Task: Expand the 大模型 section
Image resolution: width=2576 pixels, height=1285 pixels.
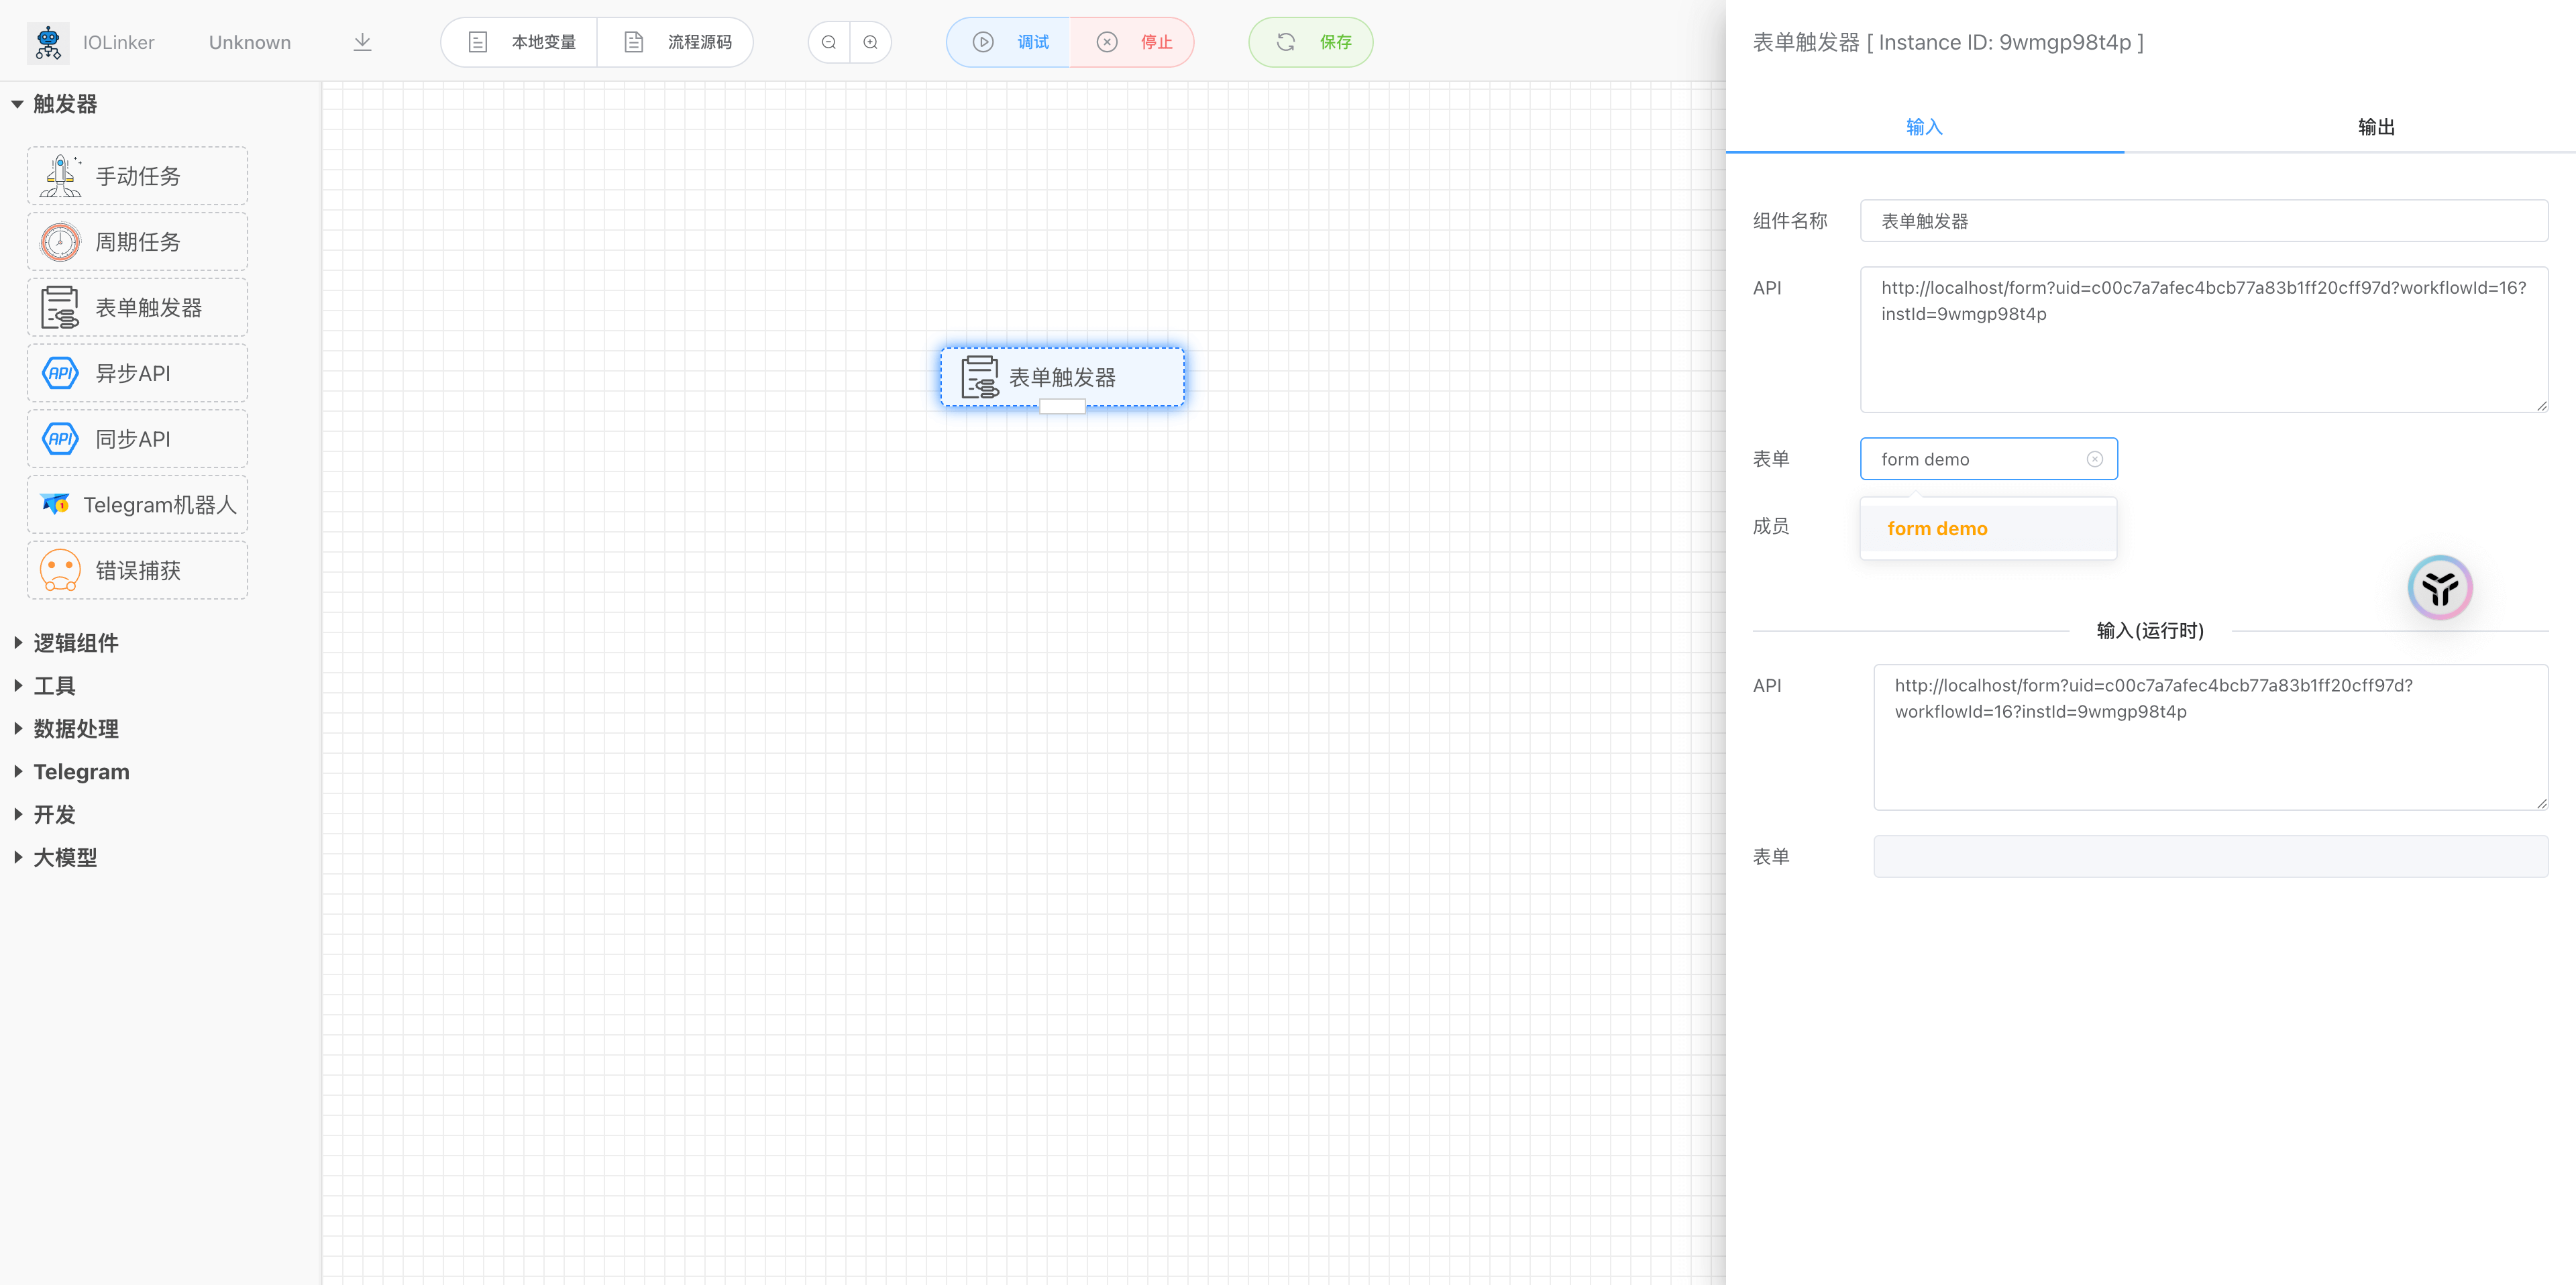Action: [x=65, y=857]
